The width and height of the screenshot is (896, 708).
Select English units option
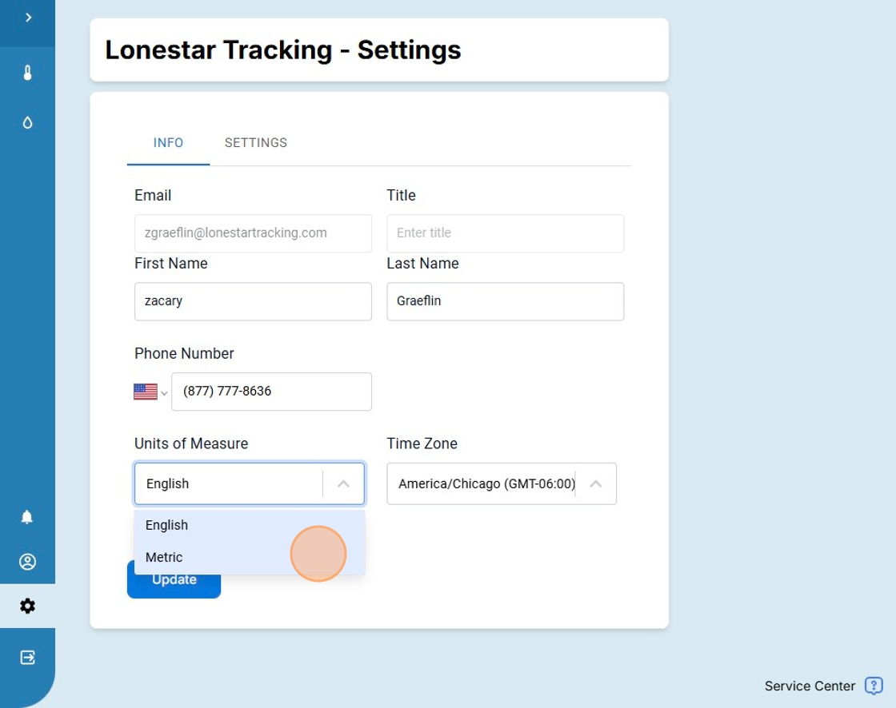click(250, 525)
